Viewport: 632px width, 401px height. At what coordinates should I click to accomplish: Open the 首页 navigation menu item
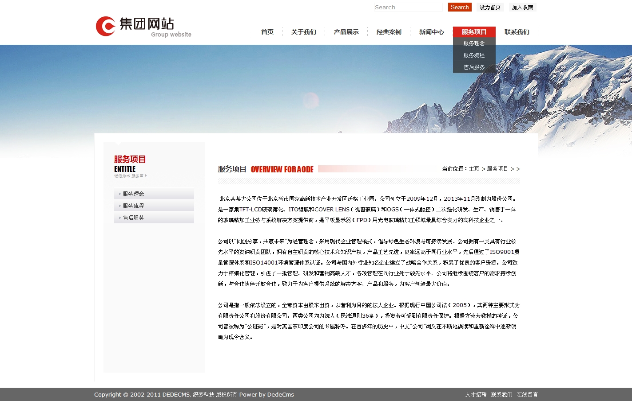click(x=267, y=32)
